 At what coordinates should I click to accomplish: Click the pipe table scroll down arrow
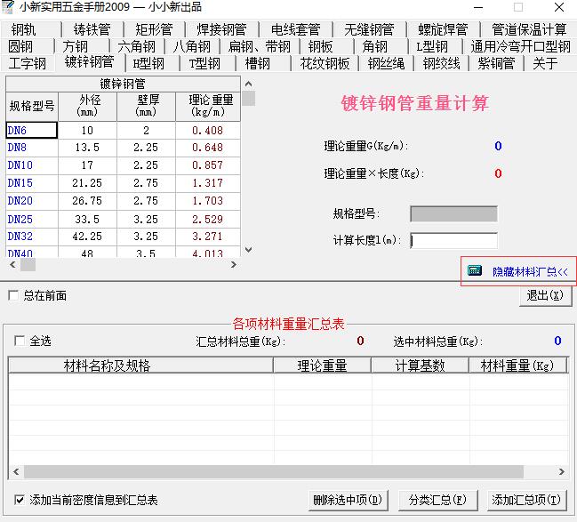248,250
